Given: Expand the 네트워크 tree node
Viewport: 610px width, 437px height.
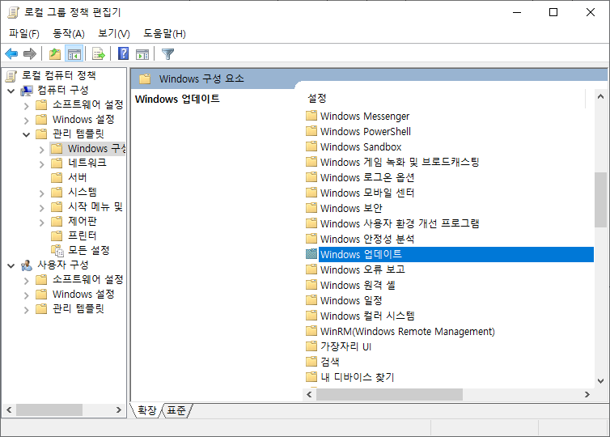Looking at the screenshot, I should pos(41,164).
